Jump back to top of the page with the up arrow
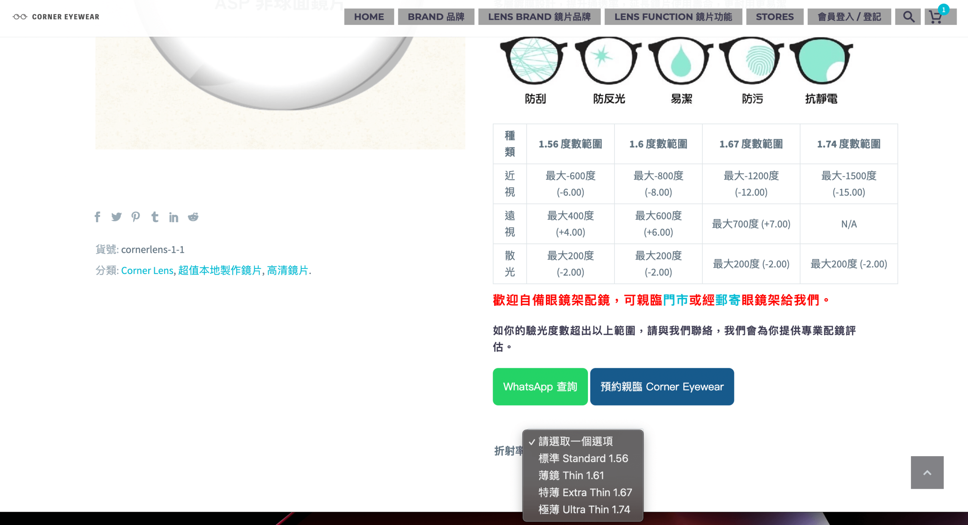Screen dimensions: 968x525 (x=927, y=472)
